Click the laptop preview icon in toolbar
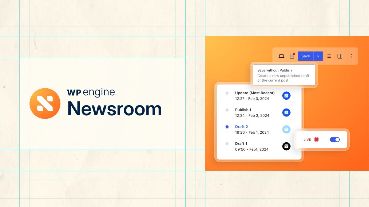This screenshot has width=369, height=207. tap(281, 56)
